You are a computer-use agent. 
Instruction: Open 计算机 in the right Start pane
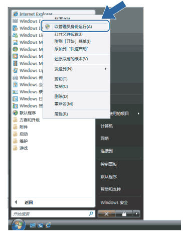[107, 126]
